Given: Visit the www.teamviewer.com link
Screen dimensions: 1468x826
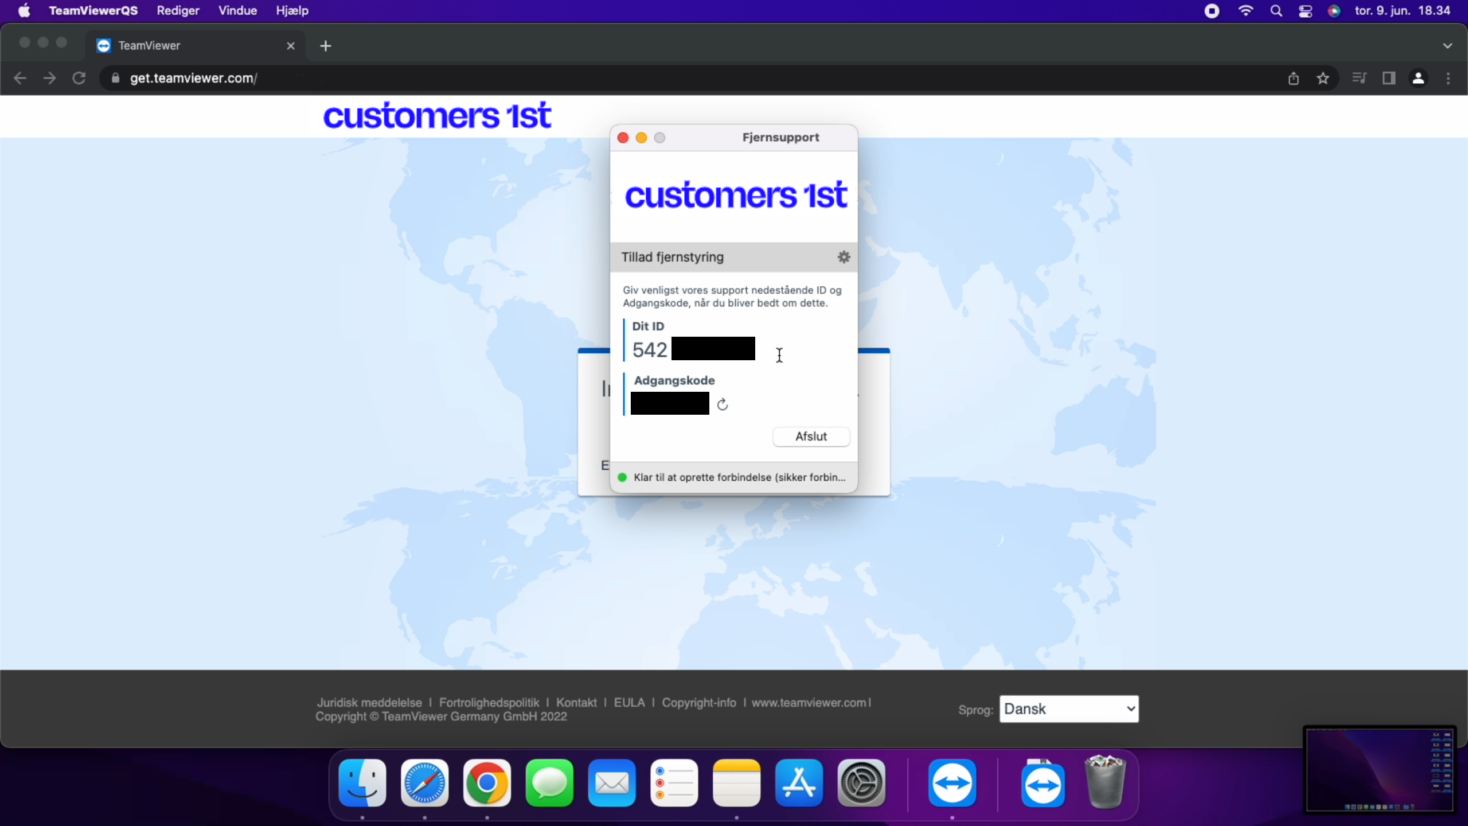Looking at the screenshot, I should click(x=809, y=703).
